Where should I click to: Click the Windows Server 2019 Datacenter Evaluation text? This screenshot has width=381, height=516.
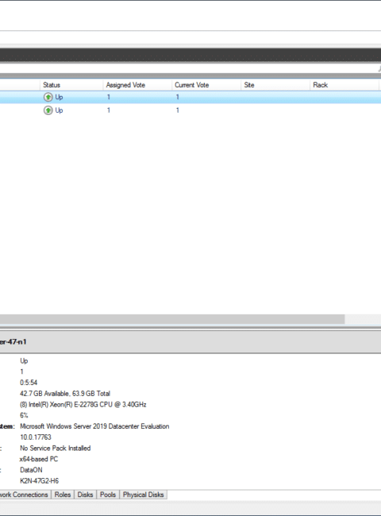[x=94, y=426]
